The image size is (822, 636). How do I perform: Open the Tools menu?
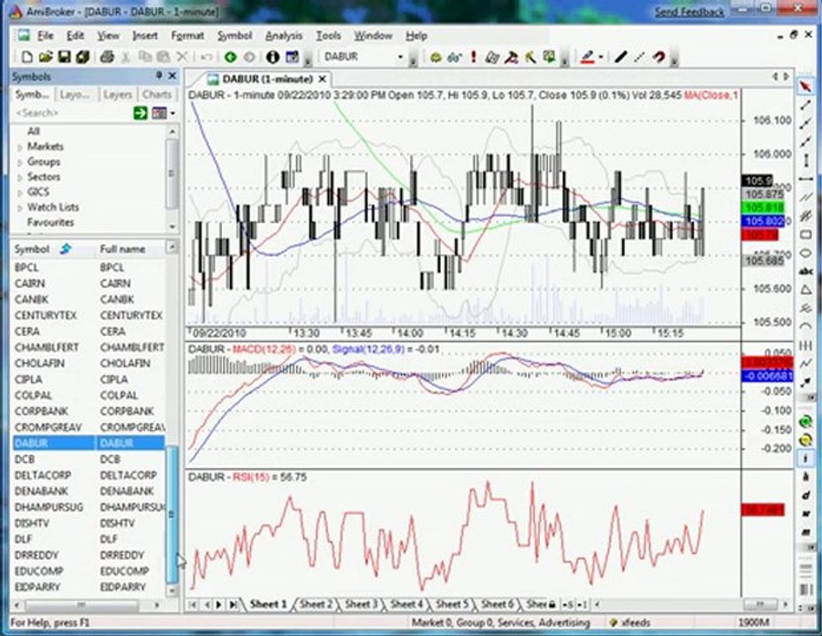click(x=328, y=35)
